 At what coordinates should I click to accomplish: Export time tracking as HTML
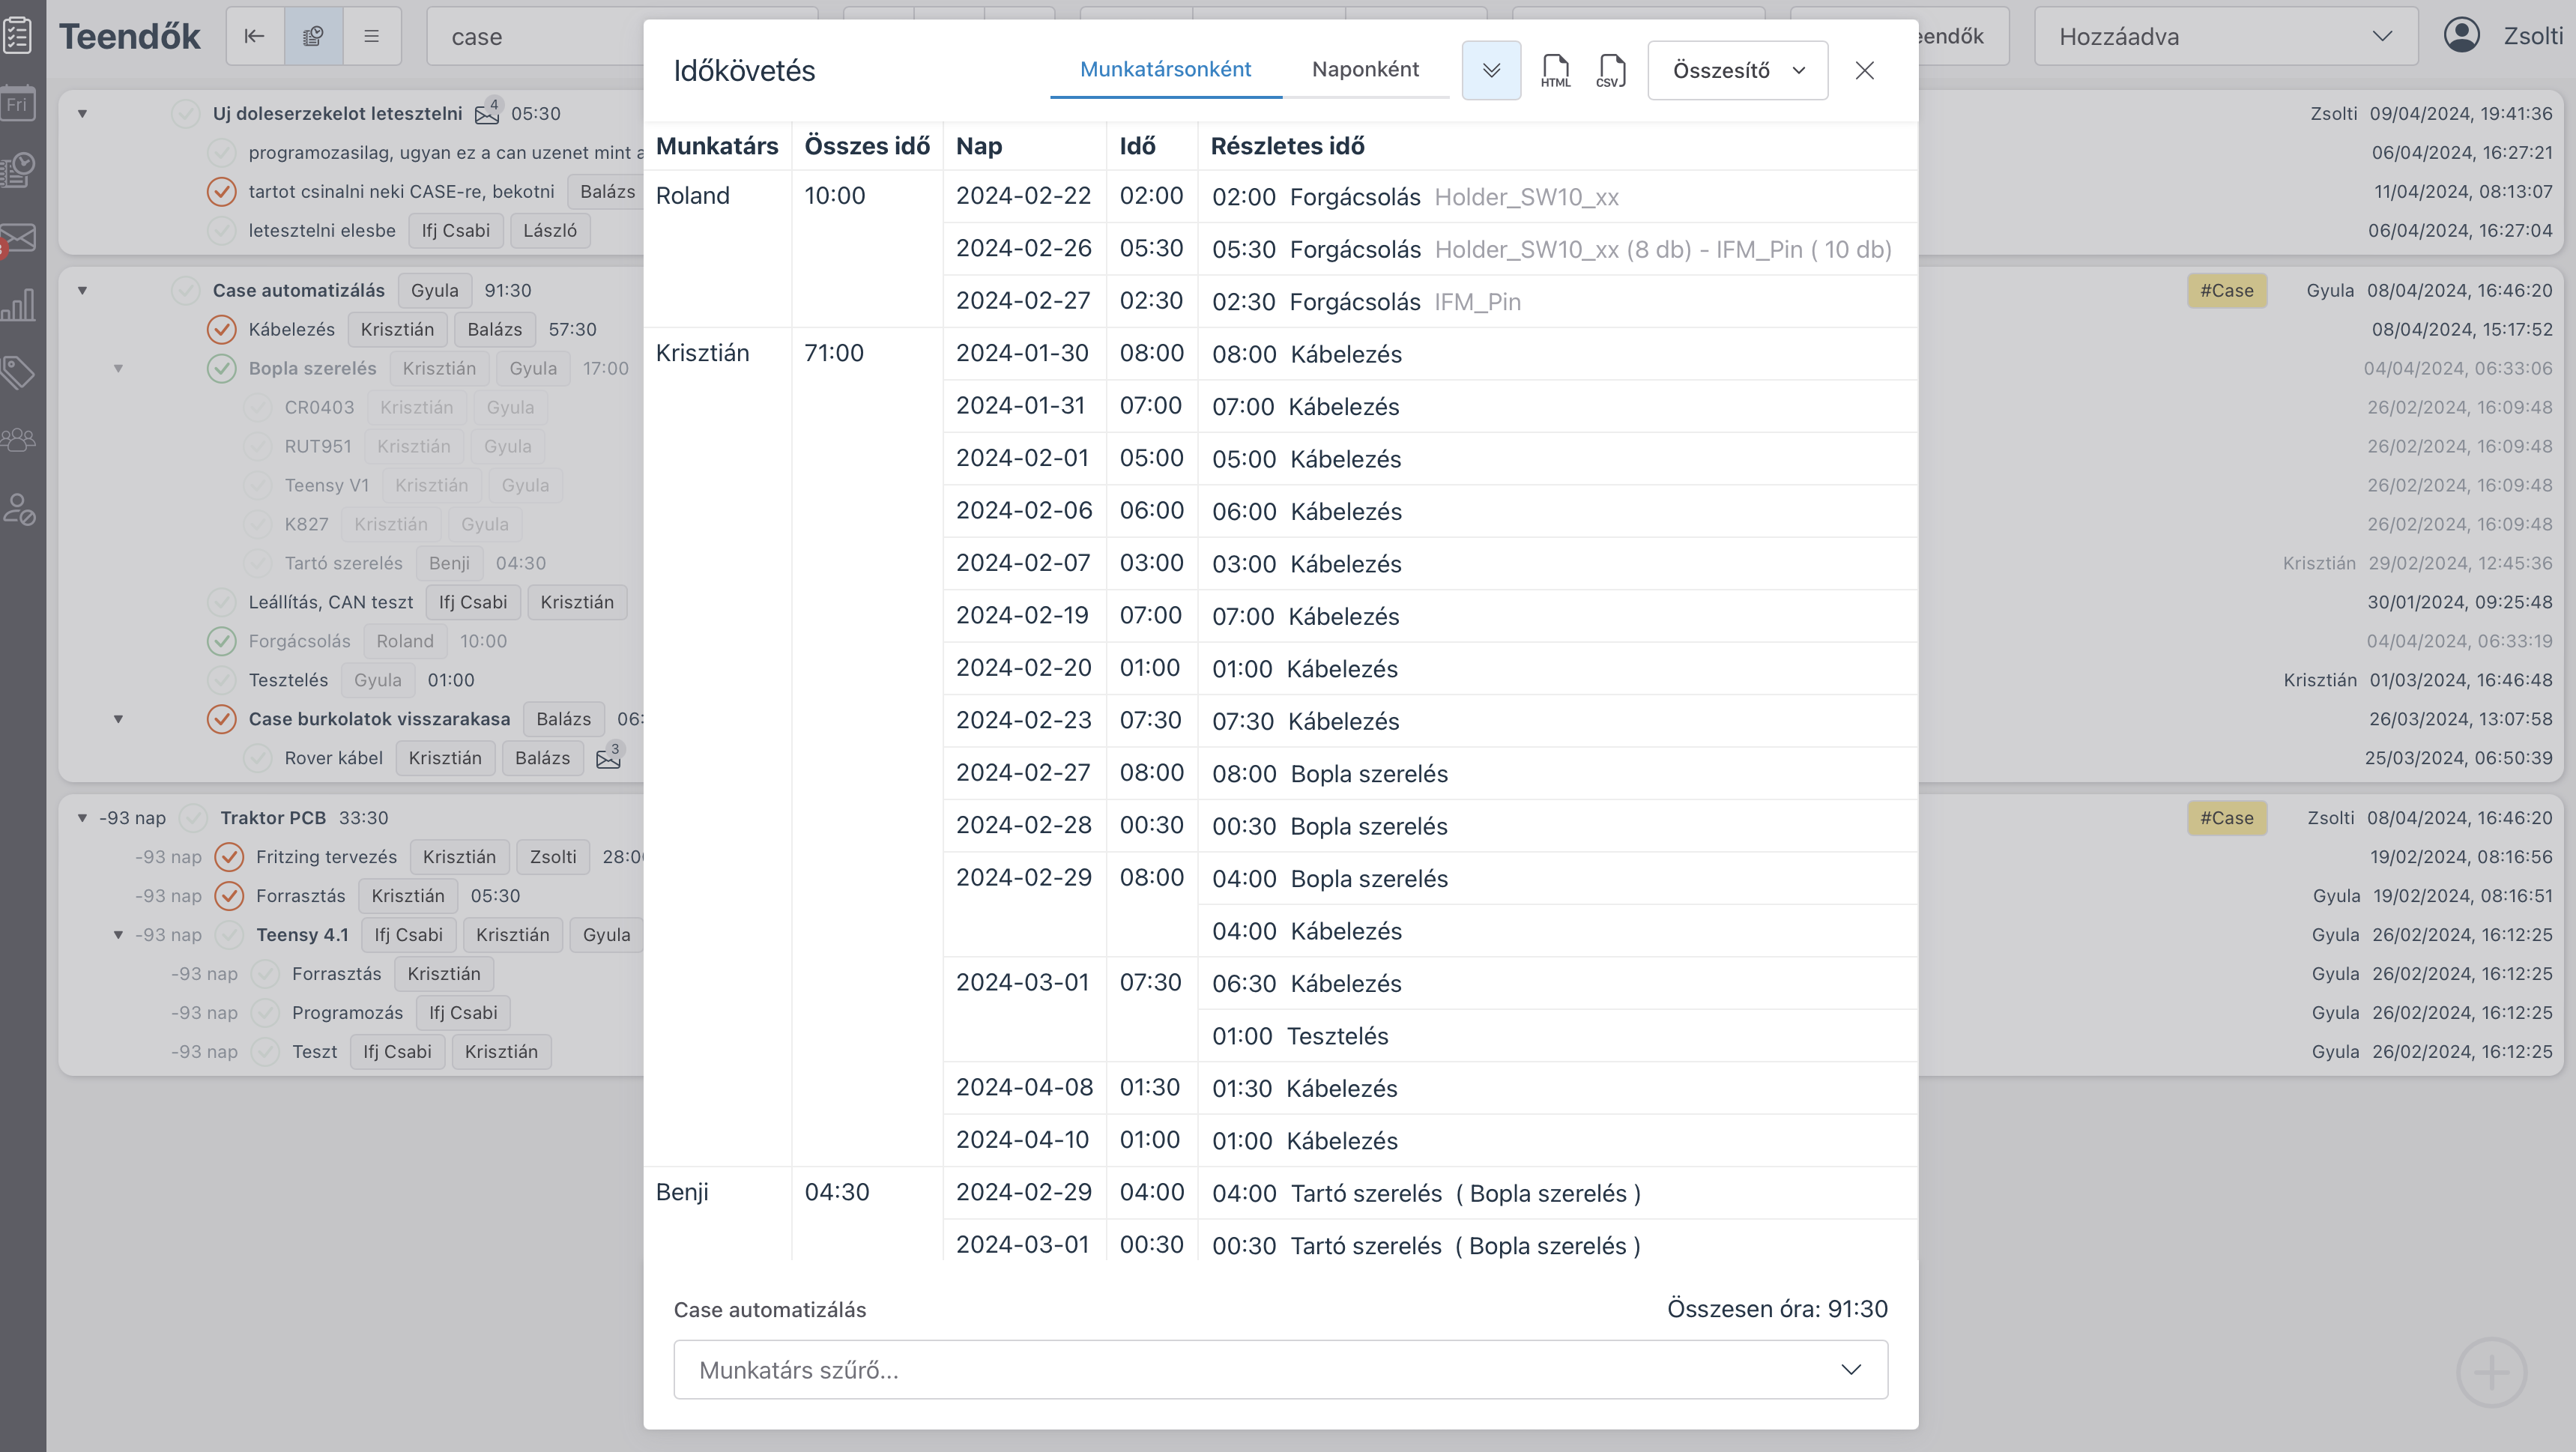pos(1555,70)
